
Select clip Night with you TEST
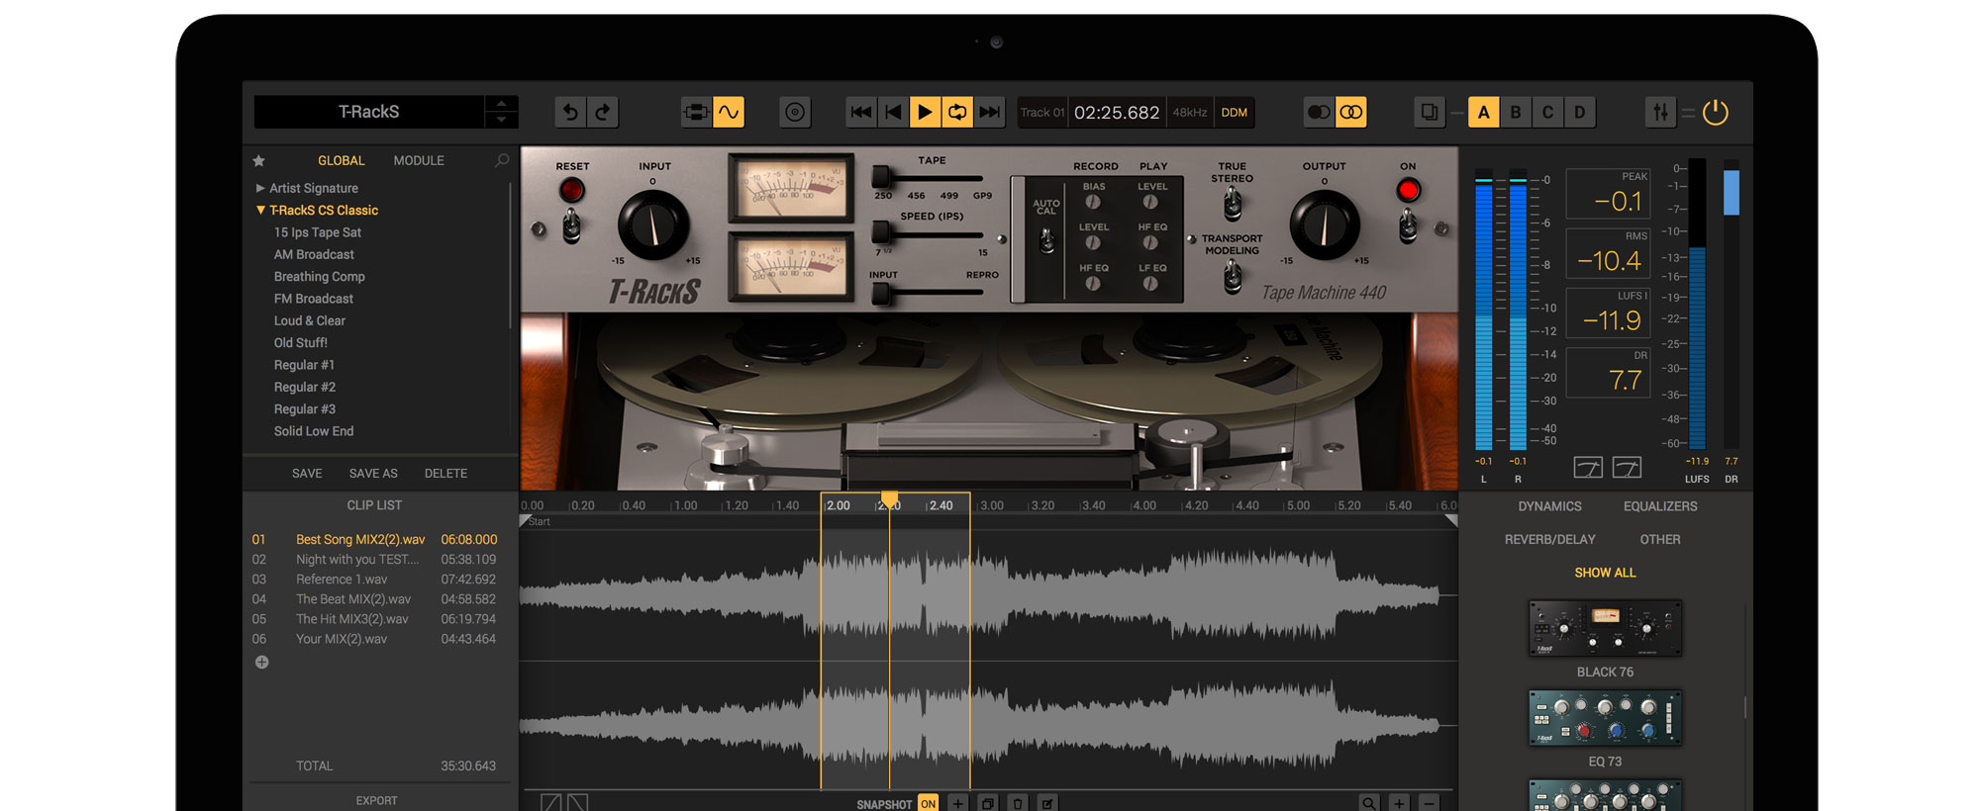[374, 560]
